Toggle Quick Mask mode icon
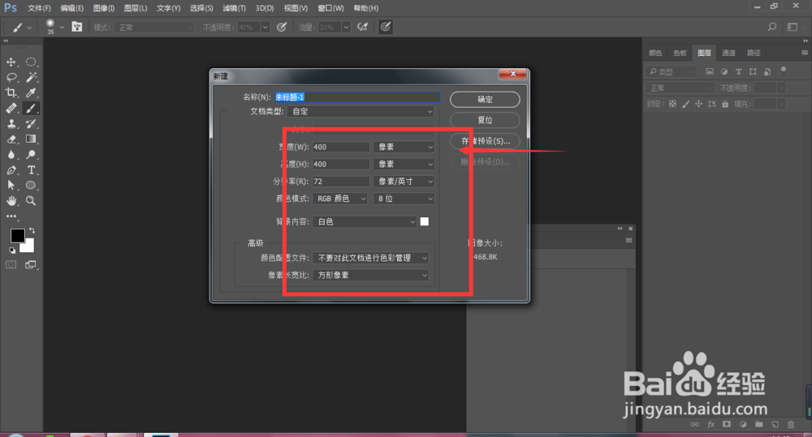The image size is (812, 437). [12, 264]
